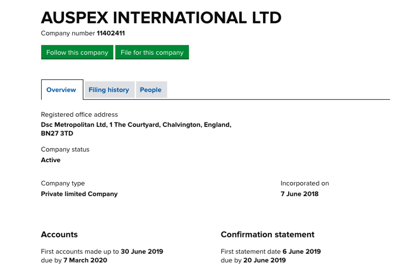The height and width of the screenshot is (275, 405).
Task: Open the People tab
Action: coord(151,90)
